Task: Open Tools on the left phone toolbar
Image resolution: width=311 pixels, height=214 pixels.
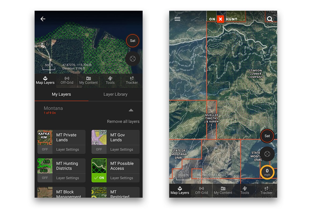Action: tap(110, 80)
